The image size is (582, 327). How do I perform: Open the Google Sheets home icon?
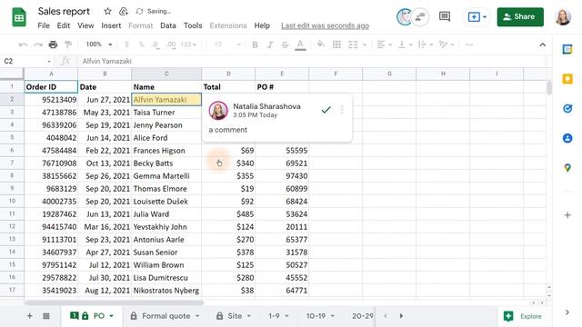pos(19,17)
